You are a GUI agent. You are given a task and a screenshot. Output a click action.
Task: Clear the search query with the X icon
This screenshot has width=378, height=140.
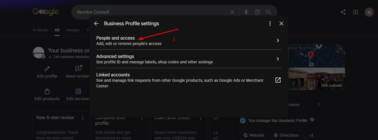click(232, 12)
